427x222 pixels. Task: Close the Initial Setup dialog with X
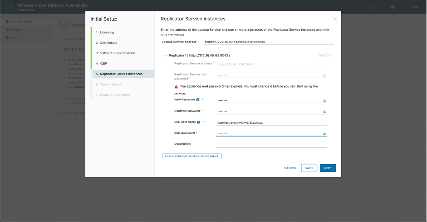(335, 19)
